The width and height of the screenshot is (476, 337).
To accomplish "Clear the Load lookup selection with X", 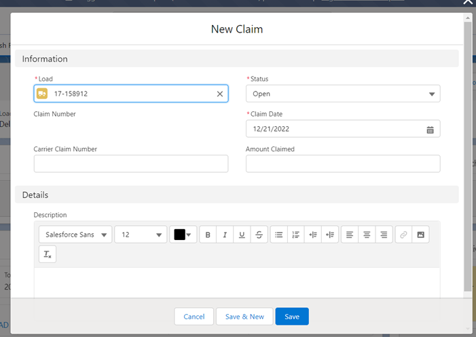I will (x=220, y=94).
